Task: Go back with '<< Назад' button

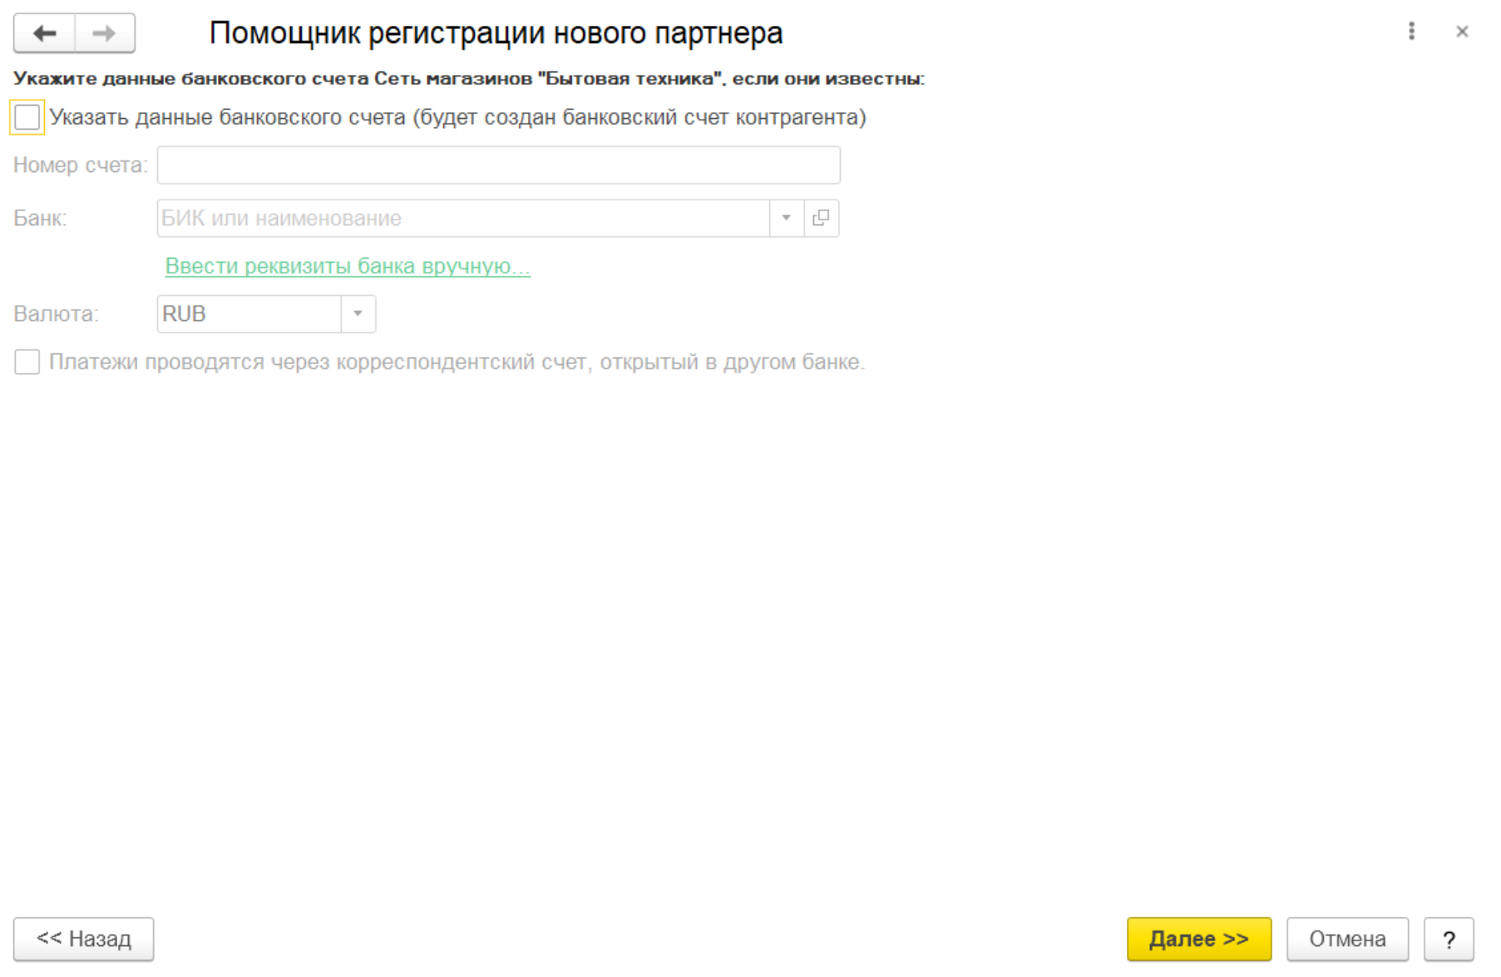Action: pyautogui.click(x=83, y=939)
